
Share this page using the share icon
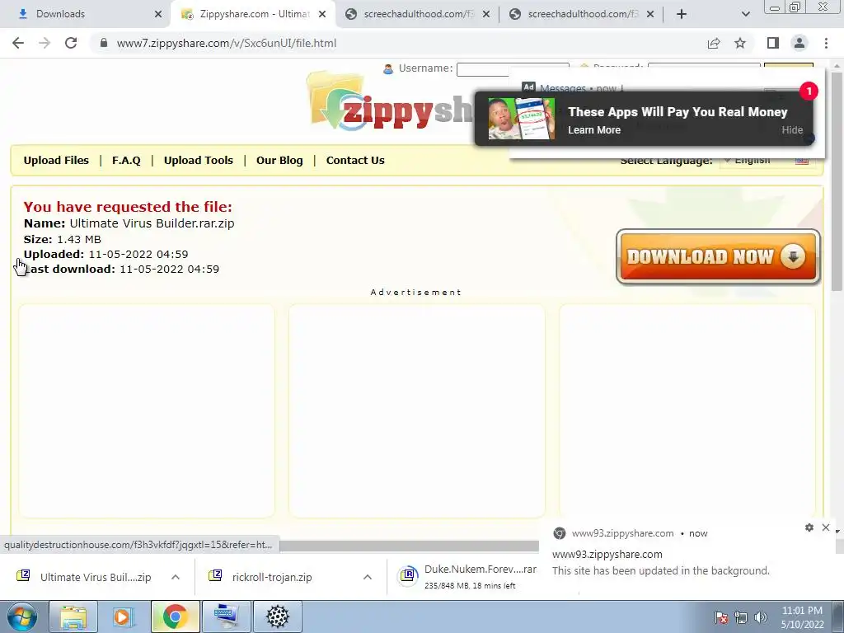[x=714, y=43]
